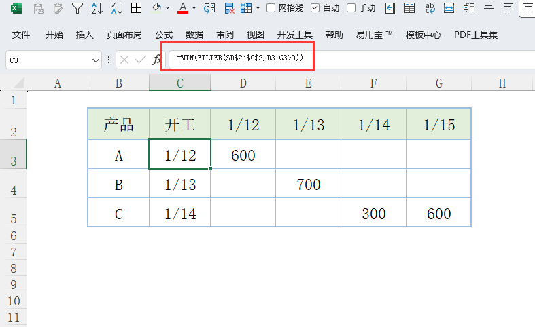Open the fill color dropdown arrow
Viewport: 535px width, 327px height.
(x=167, y=8)
